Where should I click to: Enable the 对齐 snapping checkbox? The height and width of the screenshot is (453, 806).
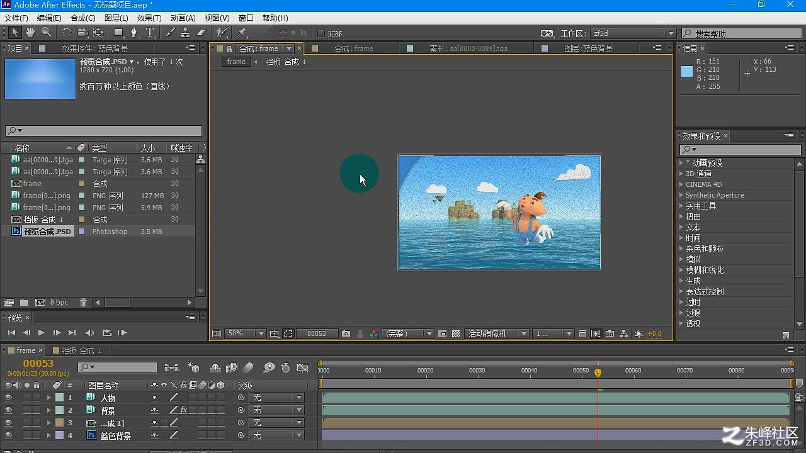click(321, 33)
